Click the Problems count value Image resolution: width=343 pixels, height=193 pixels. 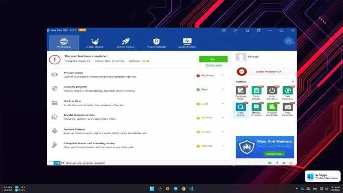[145, 61]
